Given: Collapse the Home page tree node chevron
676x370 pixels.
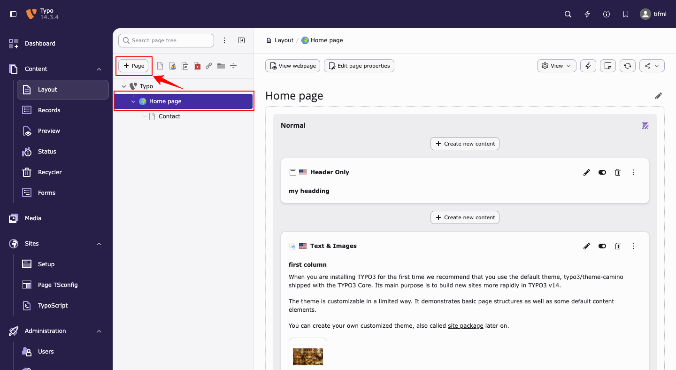Looking at the screenshot, I should (x=133, y=101).
